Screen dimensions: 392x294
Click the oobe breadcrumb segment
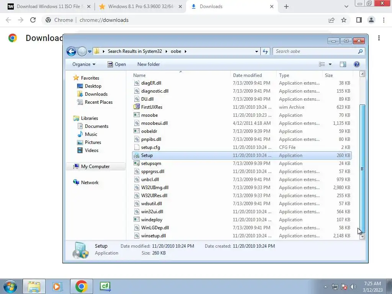click(x=176, y=51)
